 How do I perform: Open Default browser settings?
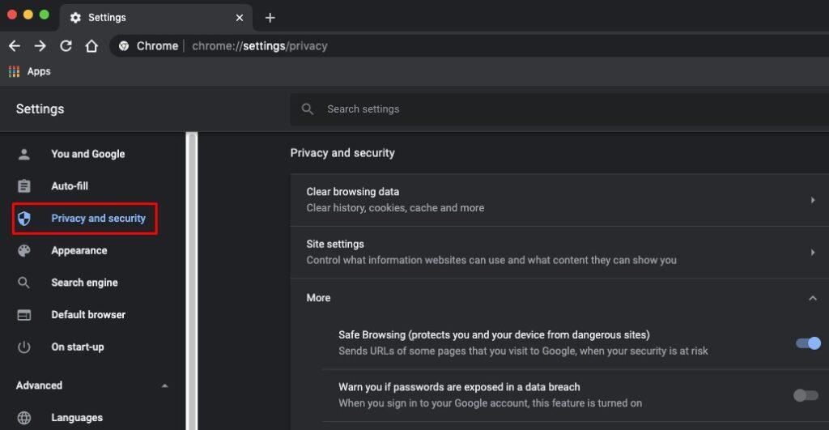pyautogui.click(x=88, y=315)
